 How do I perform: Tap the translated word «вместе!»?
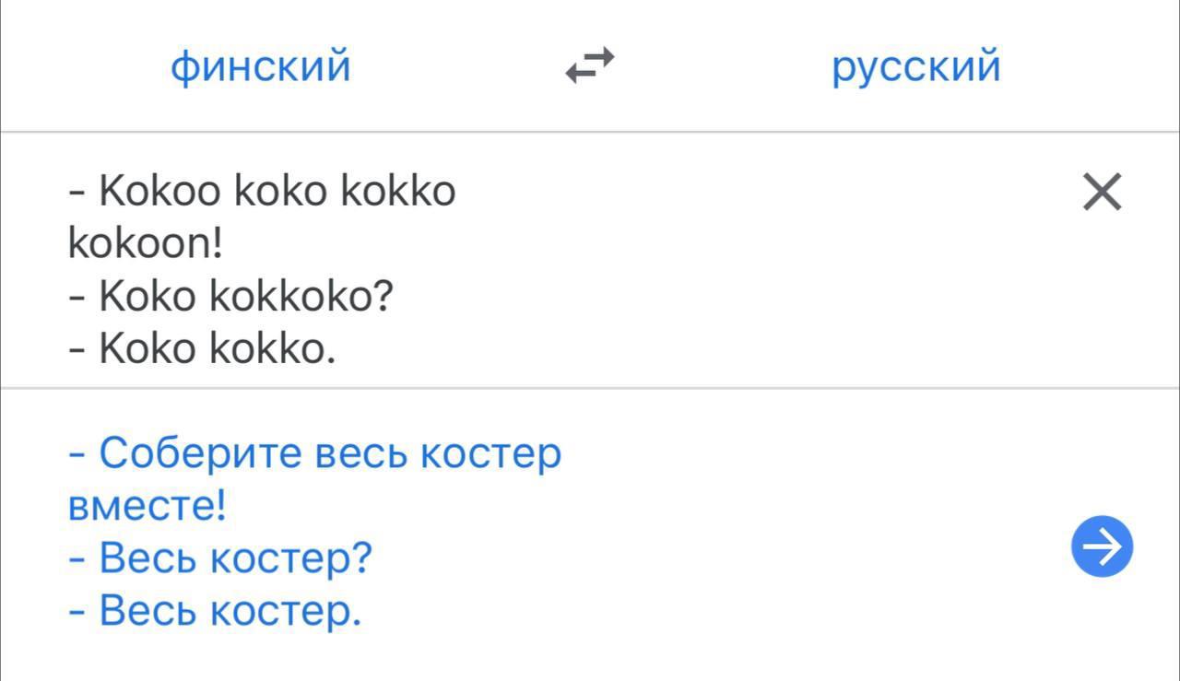click(147, 506)
